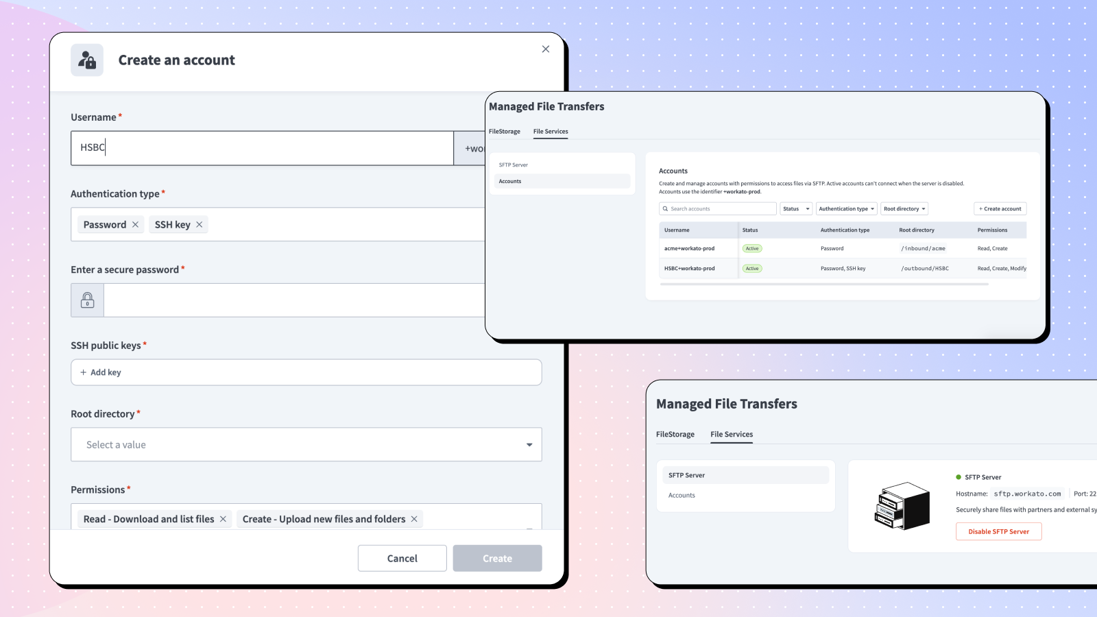1097x617 pixels.
Task: Close the Create an account dialog
Action: click(546, 49)
